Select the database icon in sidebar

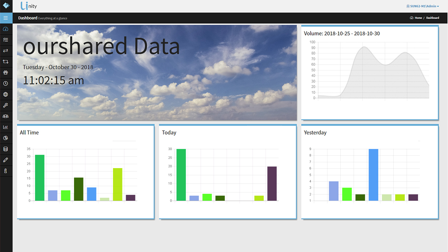point(6,149)
